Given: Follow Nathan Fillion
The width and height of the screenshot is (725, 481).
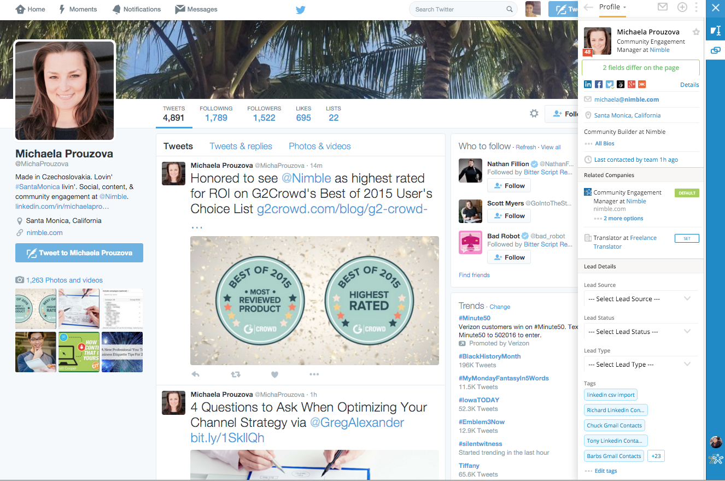Looking at the screenshot, I should pos(509,186).
